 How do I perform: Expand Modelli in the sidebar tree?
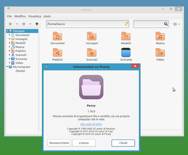pos(9,43)
